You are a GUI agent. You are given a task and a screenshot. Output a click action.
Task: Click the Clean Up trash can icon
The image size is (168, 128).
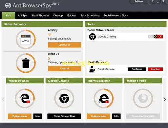26,63
